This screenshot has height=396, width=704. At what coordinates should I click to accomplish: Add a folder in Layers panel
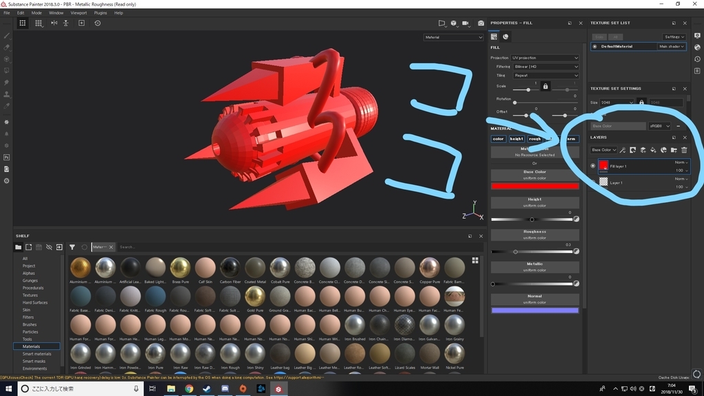tap(674, 150)
